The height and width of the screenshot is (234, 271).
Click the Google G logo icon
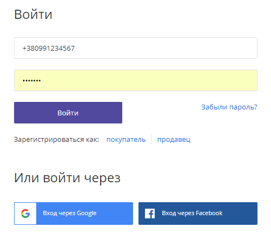pyautogui.click(x=25, y=214)
